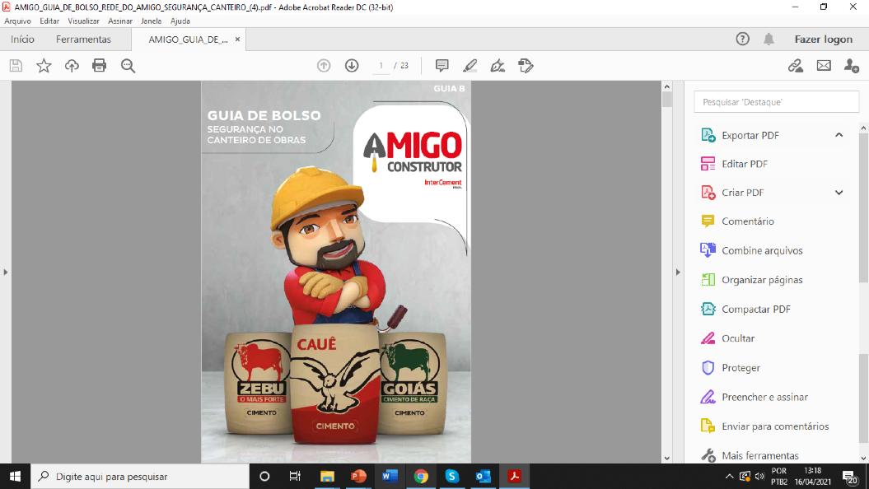Screen dimensions: 869x489
Task: Click the Combine arquivos tool icon
Action: (x=708, y=250)
